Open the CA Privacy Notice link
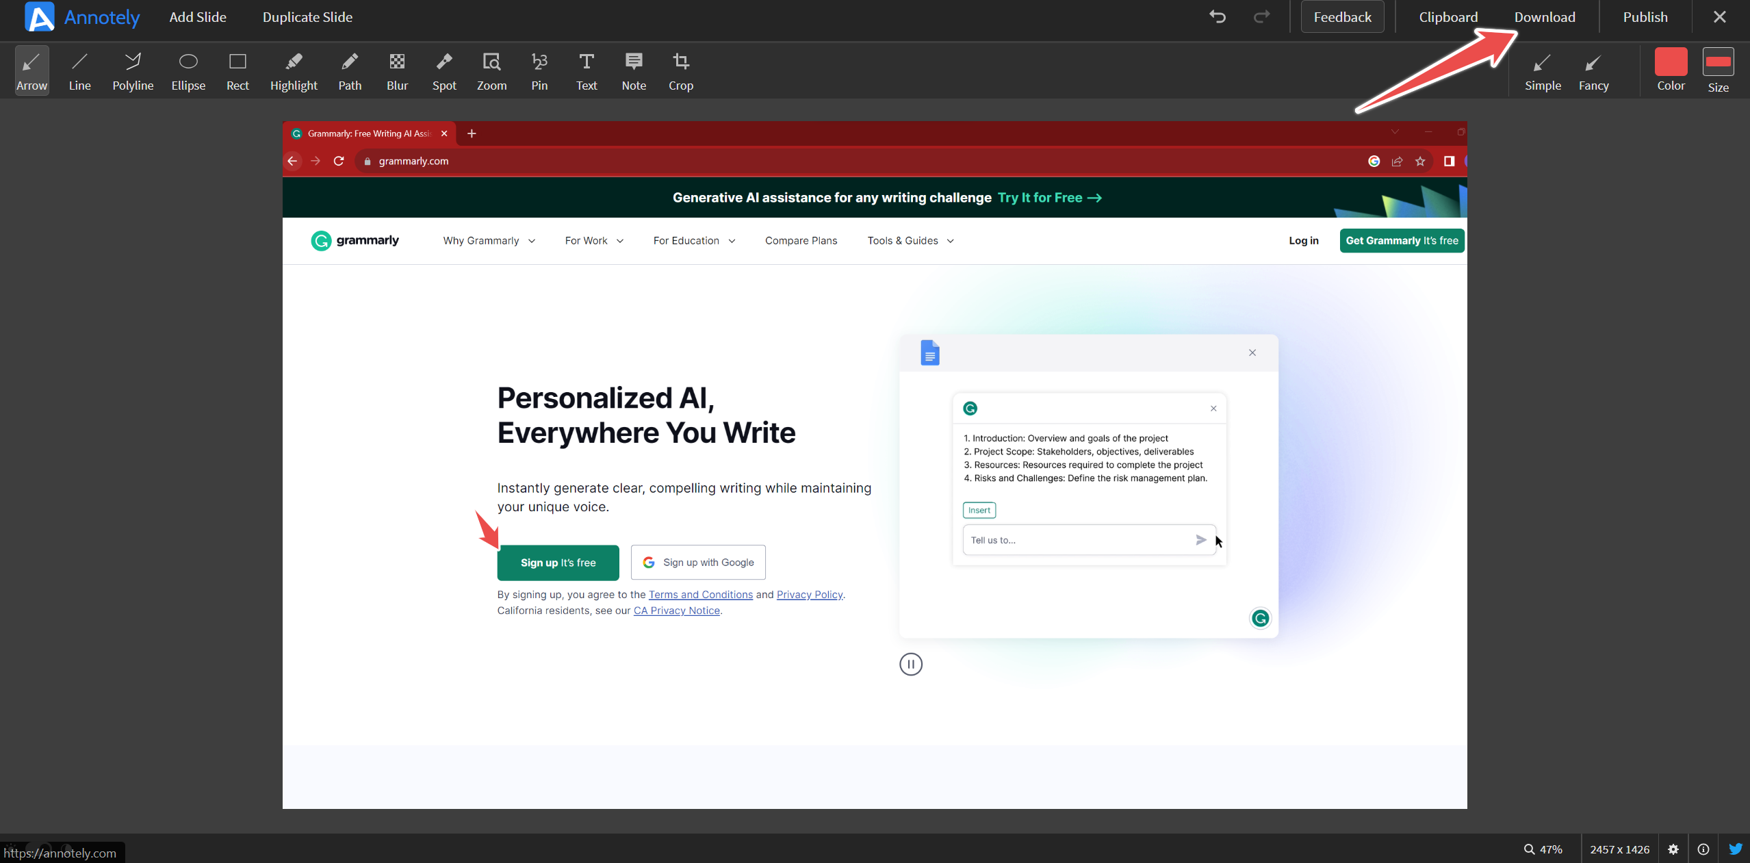Screen dimensions: 1750x863 pos(676,610)
